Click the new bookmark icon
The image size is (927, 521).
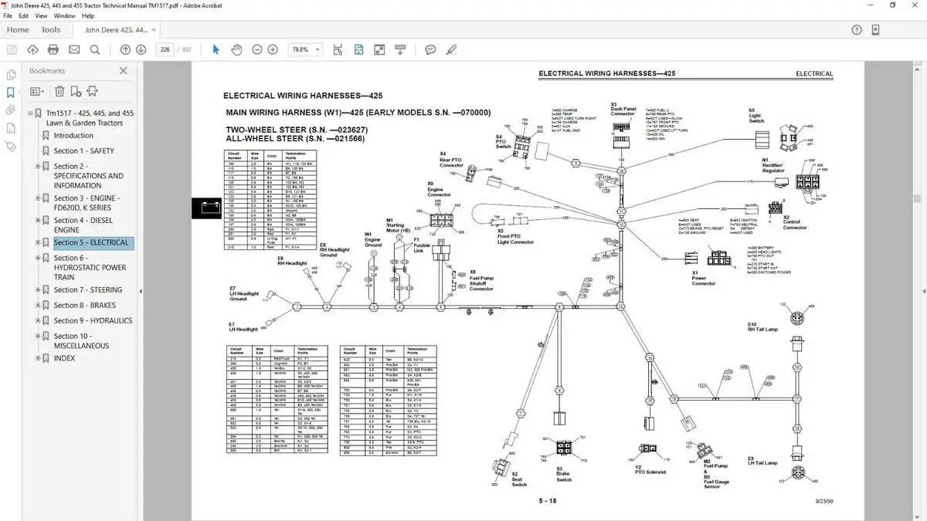pos(76,91)
